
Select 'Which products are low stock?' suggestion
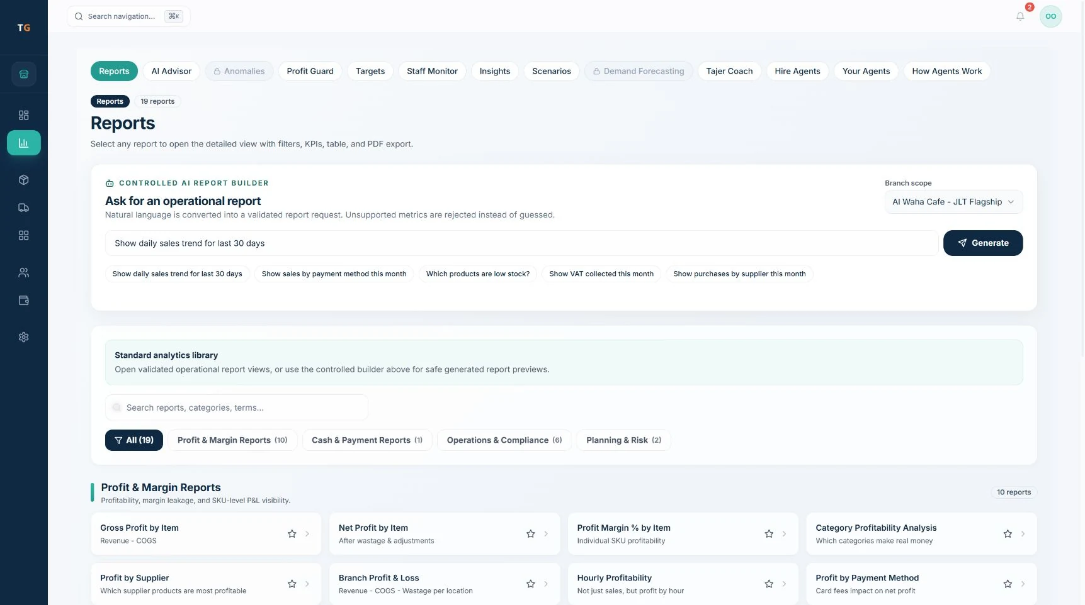[478, 274]
